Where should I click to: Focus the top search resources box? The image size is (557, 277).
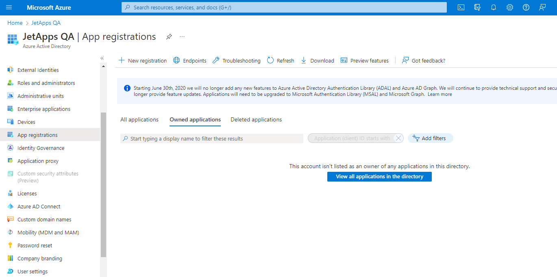click(x=284, y=7)
